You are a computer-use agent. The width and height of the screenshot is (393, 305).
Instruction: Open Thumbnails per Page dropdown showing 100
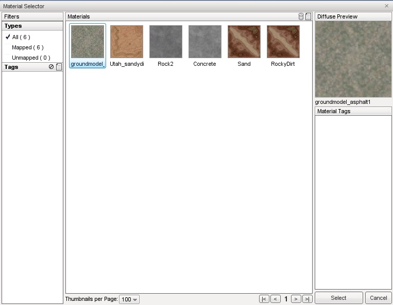(x=129, y=299)
